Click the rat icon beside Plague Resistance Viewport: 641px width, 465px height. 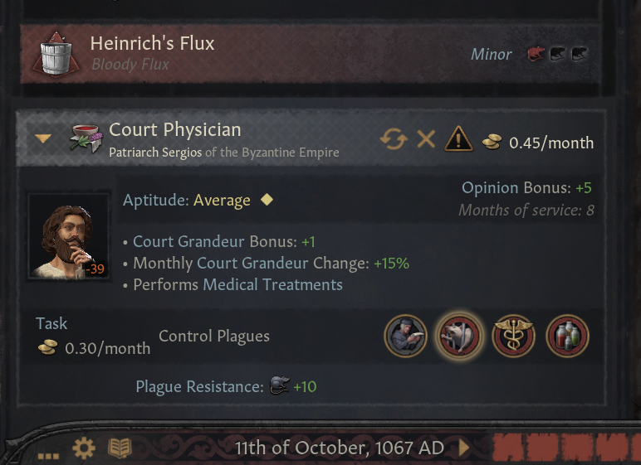point(279,386)
